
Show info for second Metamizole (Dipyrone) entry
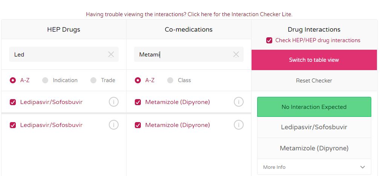[238, 125]
